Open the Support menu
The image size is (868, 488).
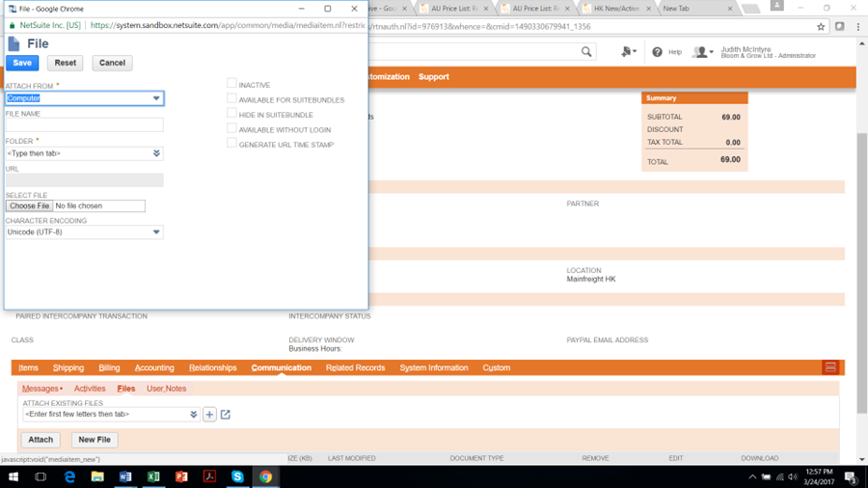click(433, 77)
